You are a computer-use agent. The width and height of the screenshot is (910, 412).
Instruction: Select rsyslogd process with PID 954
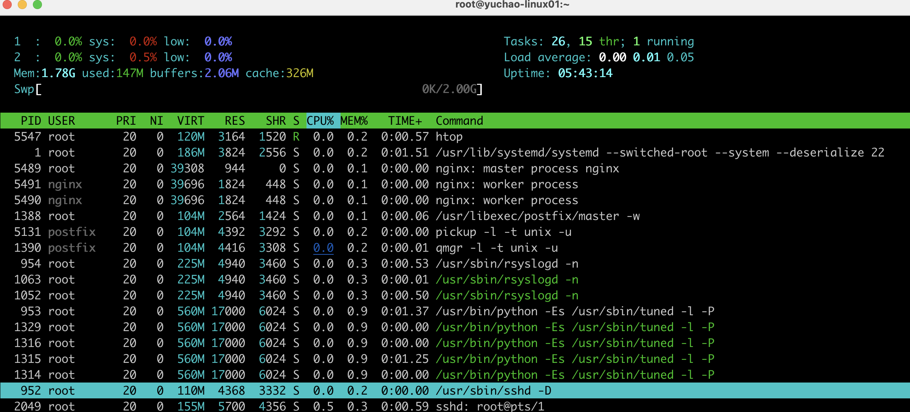[506, 264]
